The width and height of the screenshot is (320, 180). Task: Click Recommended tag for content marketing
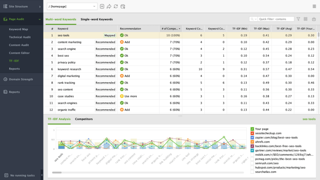[x=105, y=42]
